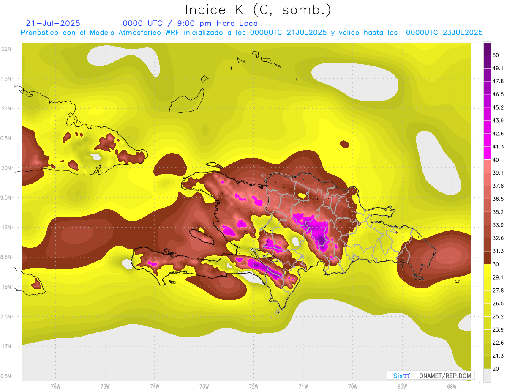Select the 50 value label atop the legend
Screen dimensions: 507x392
point(496,55)
